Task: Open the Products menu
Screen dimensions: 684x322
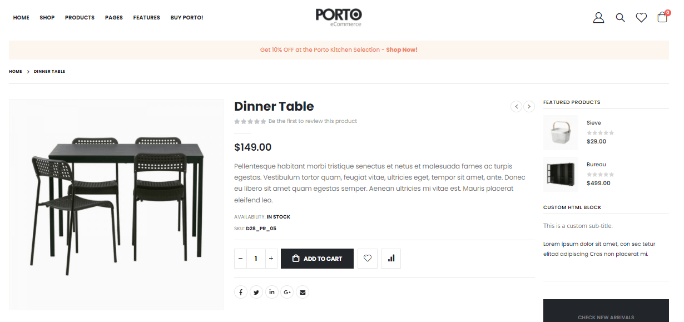Action: [x=80, y=18]
